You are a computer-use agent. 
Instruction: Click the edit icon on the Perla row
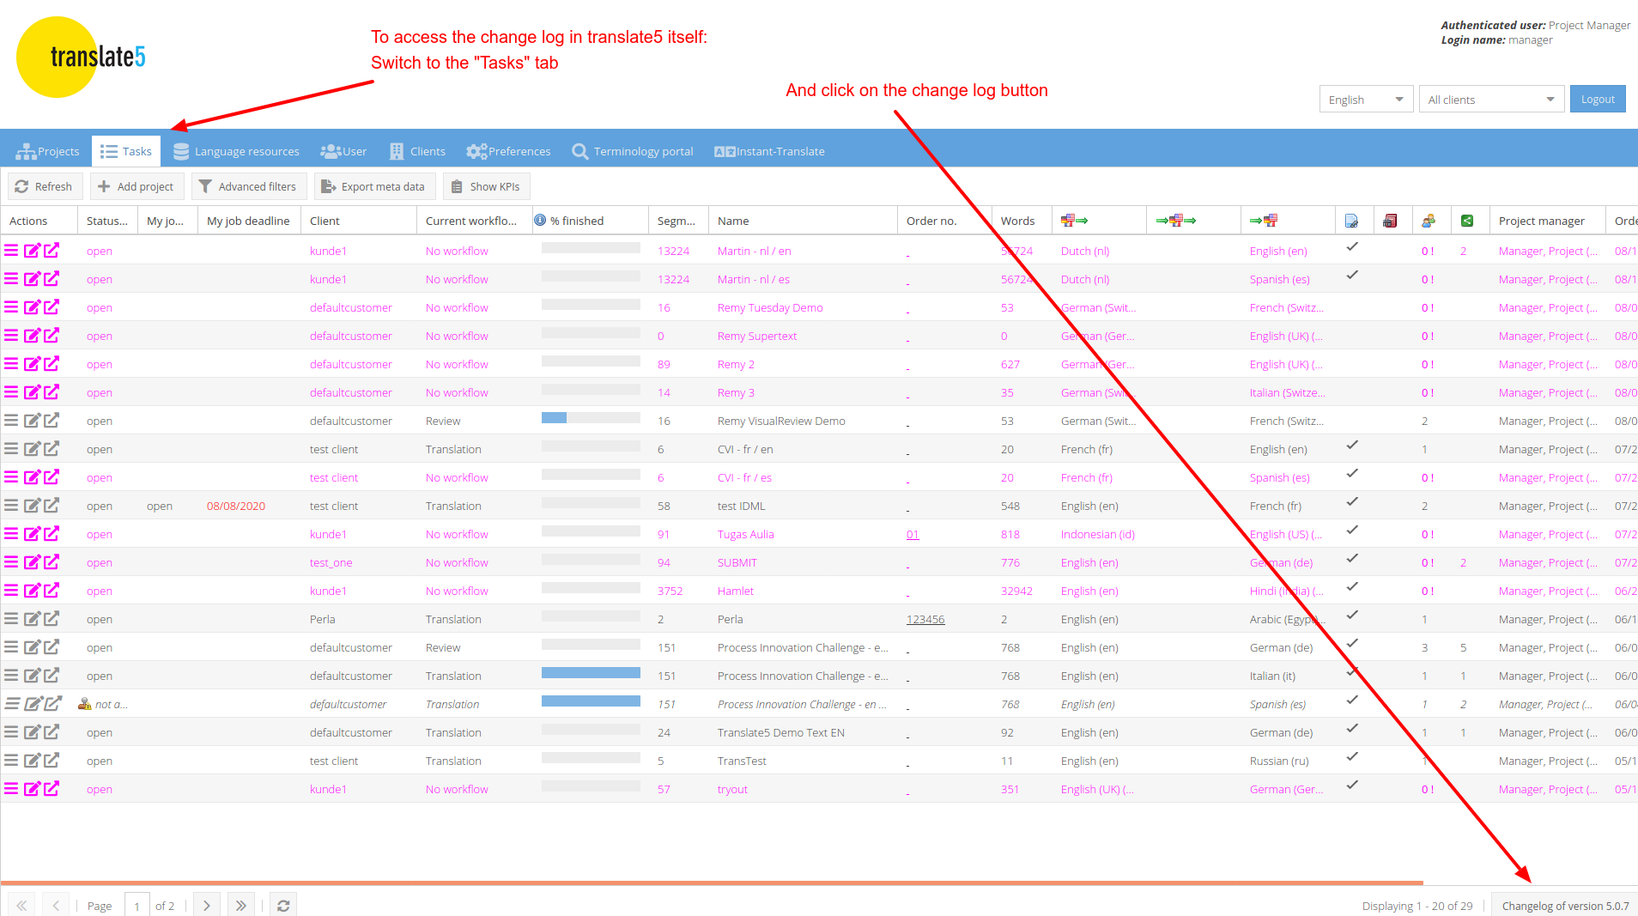[32, 619]
